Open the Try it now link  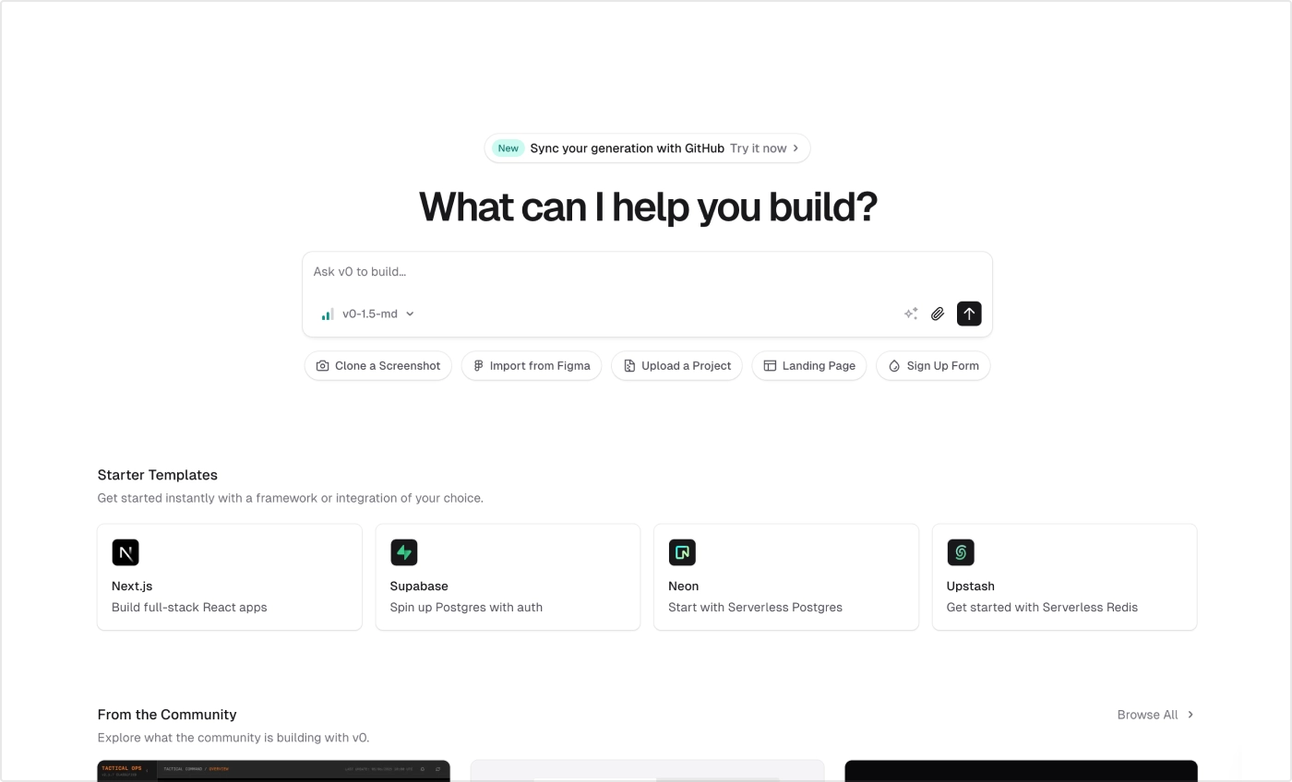(758, 148)
